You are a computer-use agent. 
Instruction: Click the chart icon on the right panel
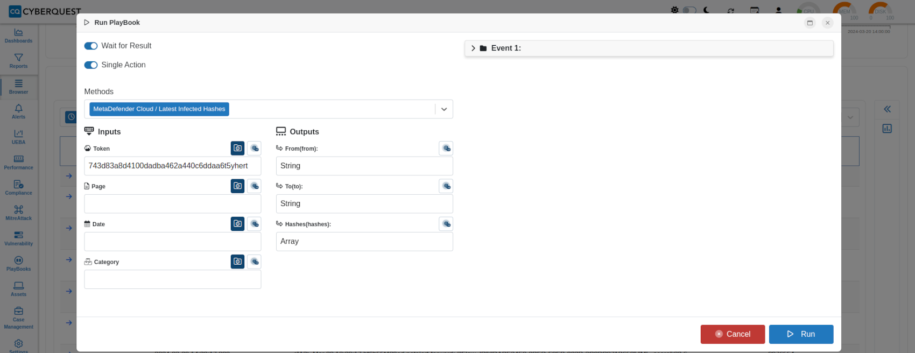887,129
